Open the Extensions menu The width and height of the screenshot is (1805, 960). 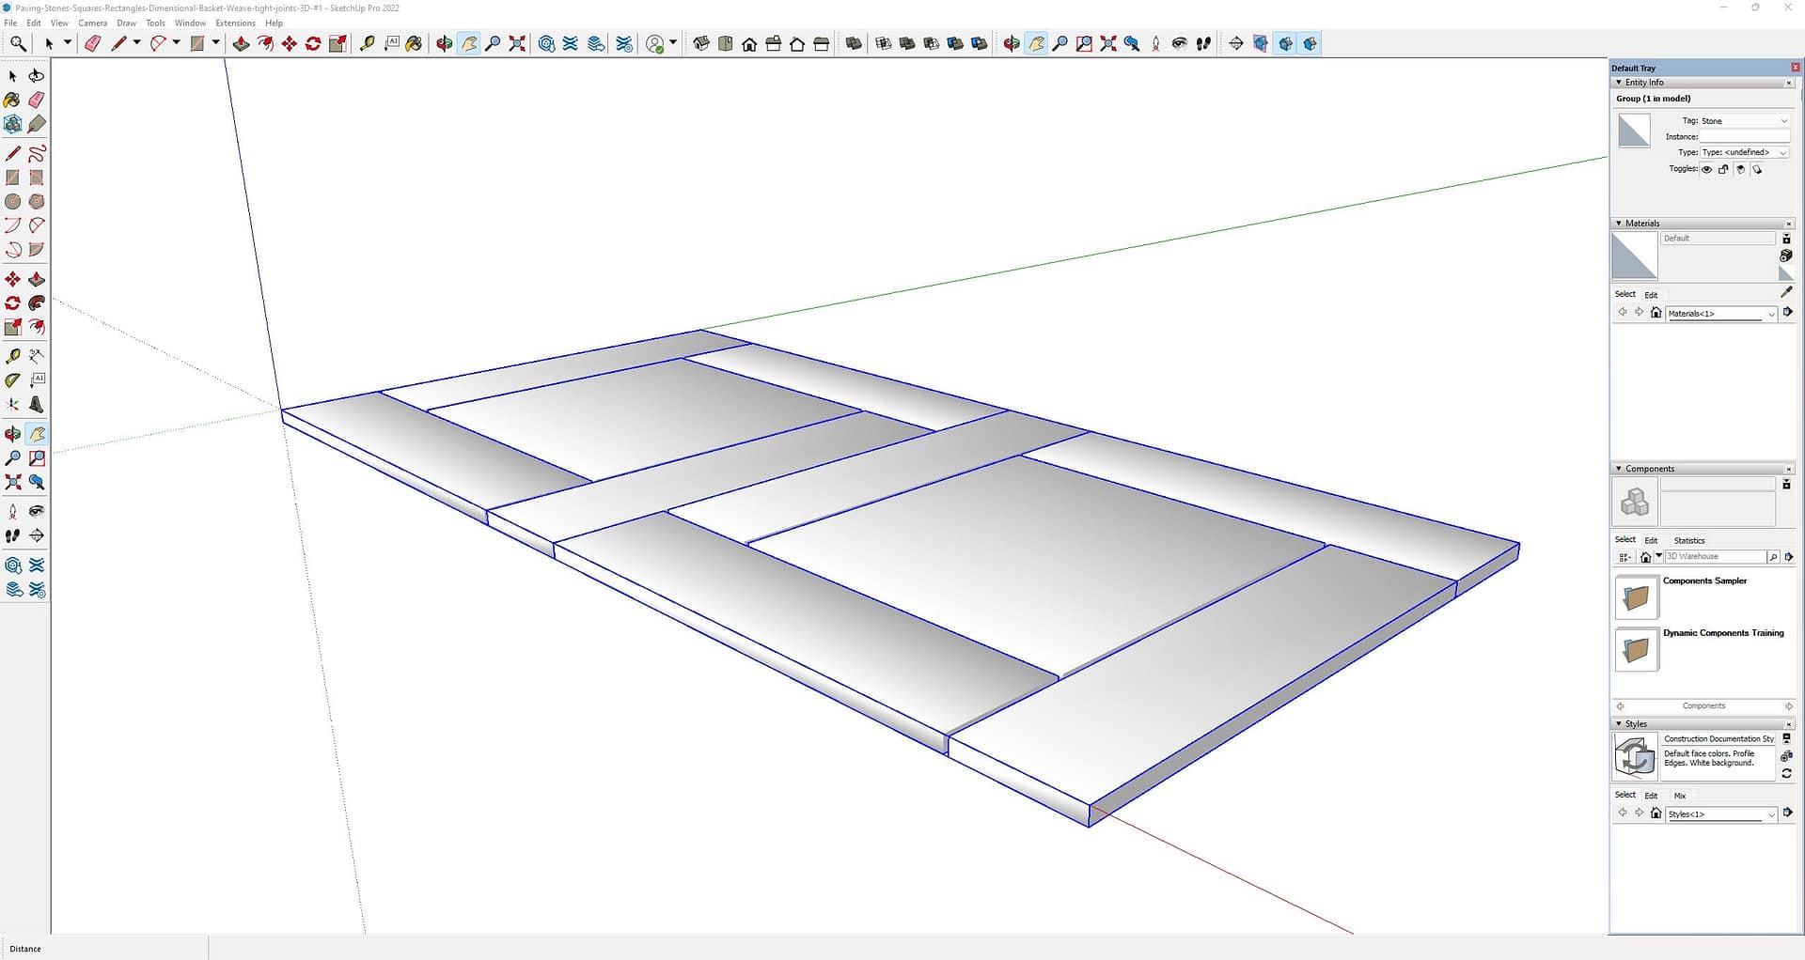point(235,23)
